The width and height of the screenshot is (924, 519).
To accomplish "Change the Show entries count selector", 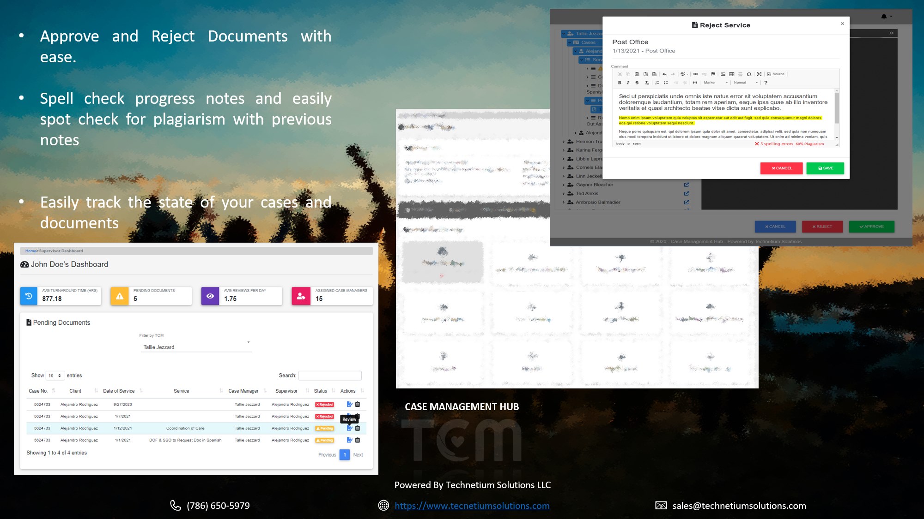I will pyautogui.click(x=55, y=376).
